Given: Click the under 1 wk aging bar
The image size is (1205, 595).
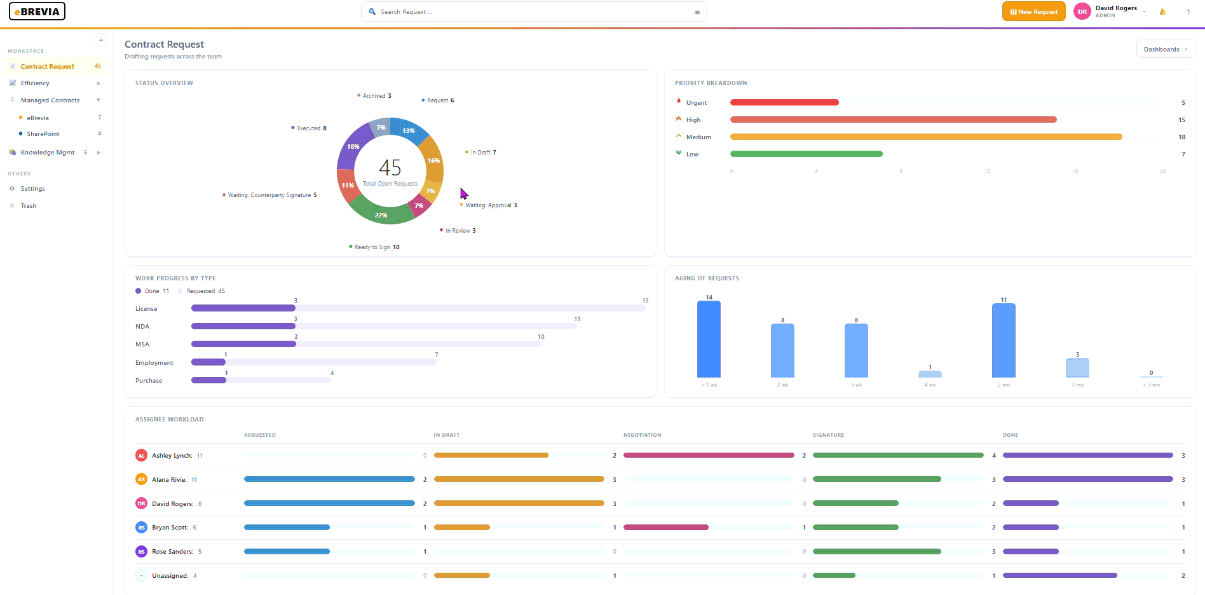Looking at the screenshot, I should tap(709, 339).
